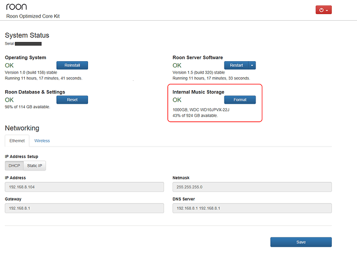Screen dimensions: 357x257
Task: Click 'Running 11 hours, 17 minutes, 41 seconds.'
Action: [43, 78]
